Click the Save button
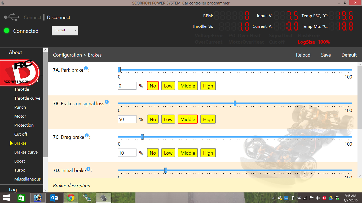The width and height of the screenshot is (362, 203). coord(326,55)
